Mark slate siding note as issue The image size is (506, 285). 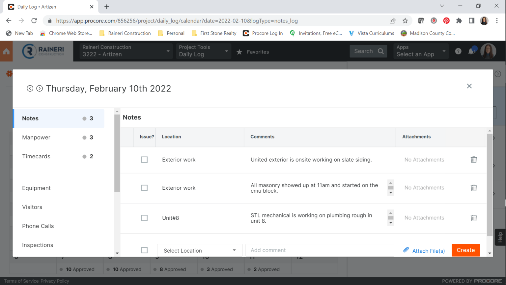pyautogui.click(x=144, y=160)
